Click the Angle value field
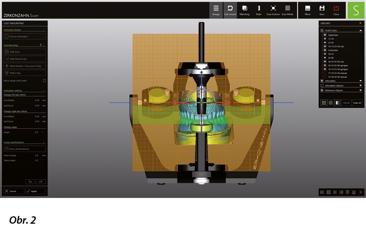Screen dimensions: 366x233 coord(37,132)
